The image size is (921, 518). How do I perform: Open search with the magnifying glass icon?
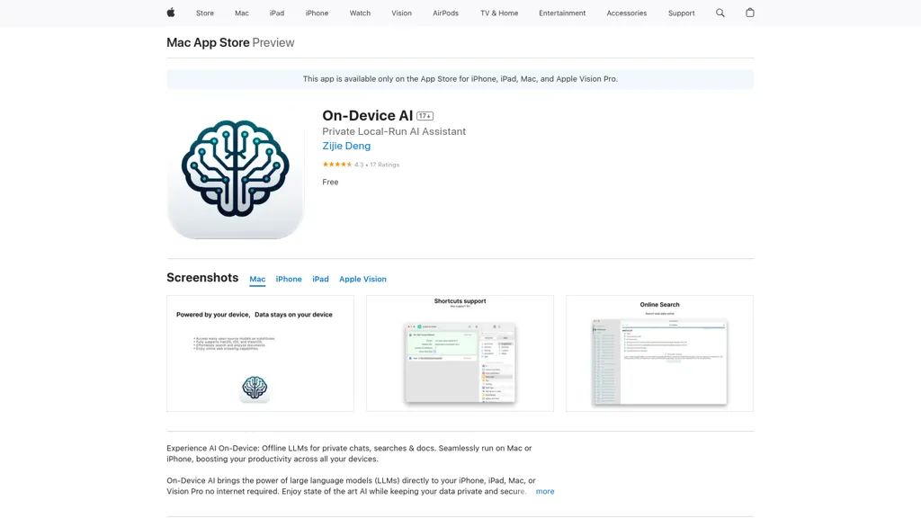point(720,13)
